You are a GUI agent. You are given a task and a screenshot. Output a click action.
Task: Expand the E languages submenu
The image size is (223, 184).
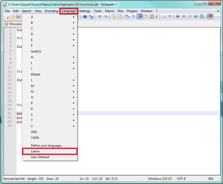point(50,40)
